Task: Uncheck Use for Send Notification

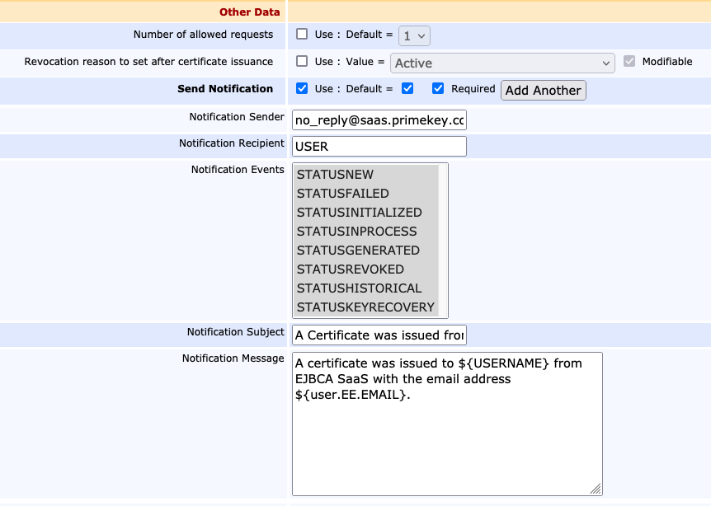Action: [x=302, y=89]
